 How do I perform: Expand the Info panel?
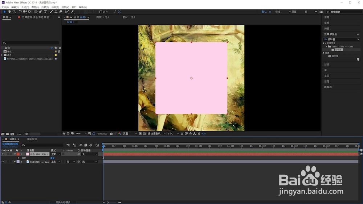[327, 17]
